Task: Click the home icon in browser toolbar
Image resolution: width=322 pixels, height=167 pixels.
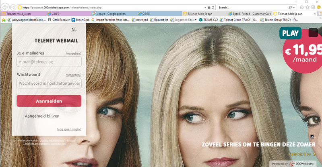Action: pos(301,7)
